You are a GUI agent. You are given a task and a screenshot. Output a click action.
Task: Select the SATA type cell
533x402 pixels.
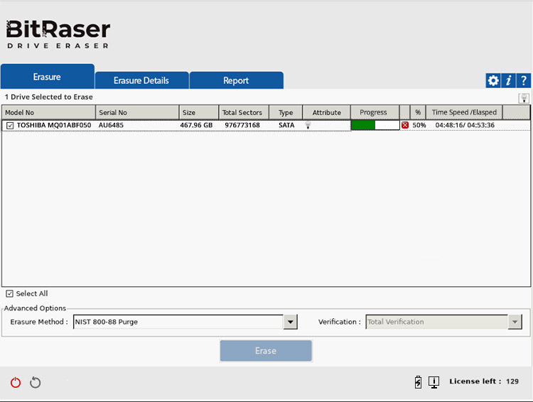(x=286, y=125)
